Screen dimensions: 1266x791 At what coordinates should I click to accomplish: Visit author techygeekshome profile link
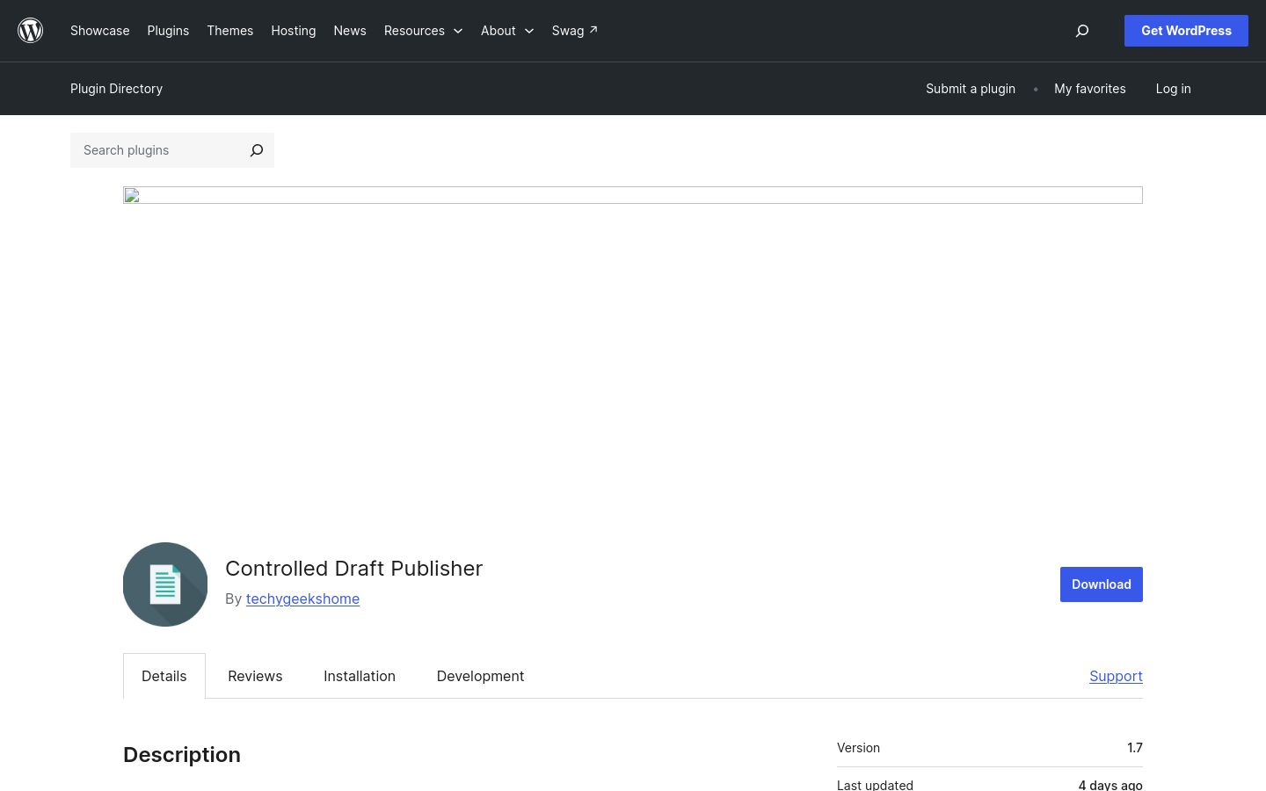[x=302, y=599]
